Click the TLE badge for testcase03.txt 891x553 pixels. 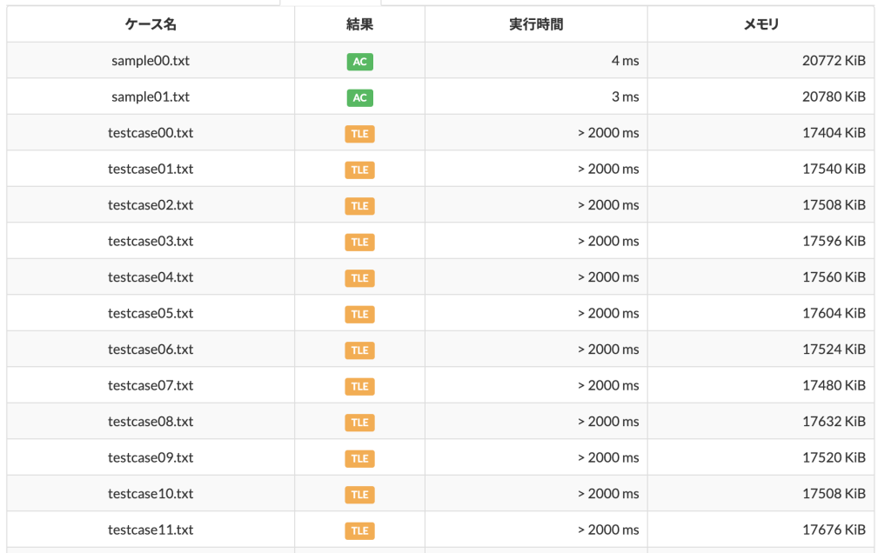359,241
